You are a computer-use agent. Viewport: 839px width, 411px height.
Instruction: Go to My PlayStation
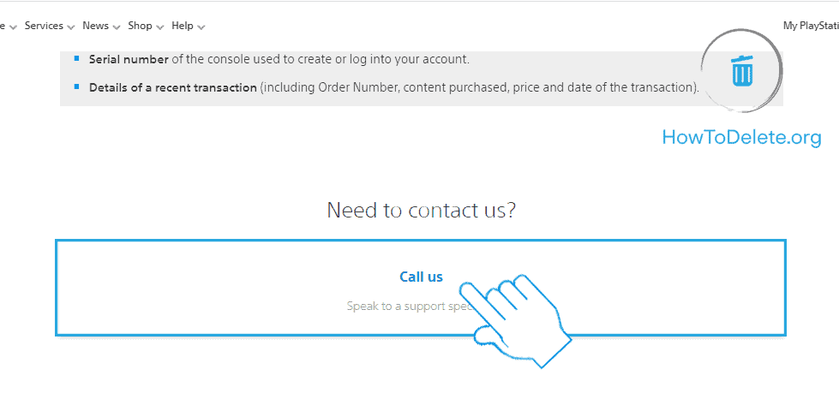tap(810, 26)
